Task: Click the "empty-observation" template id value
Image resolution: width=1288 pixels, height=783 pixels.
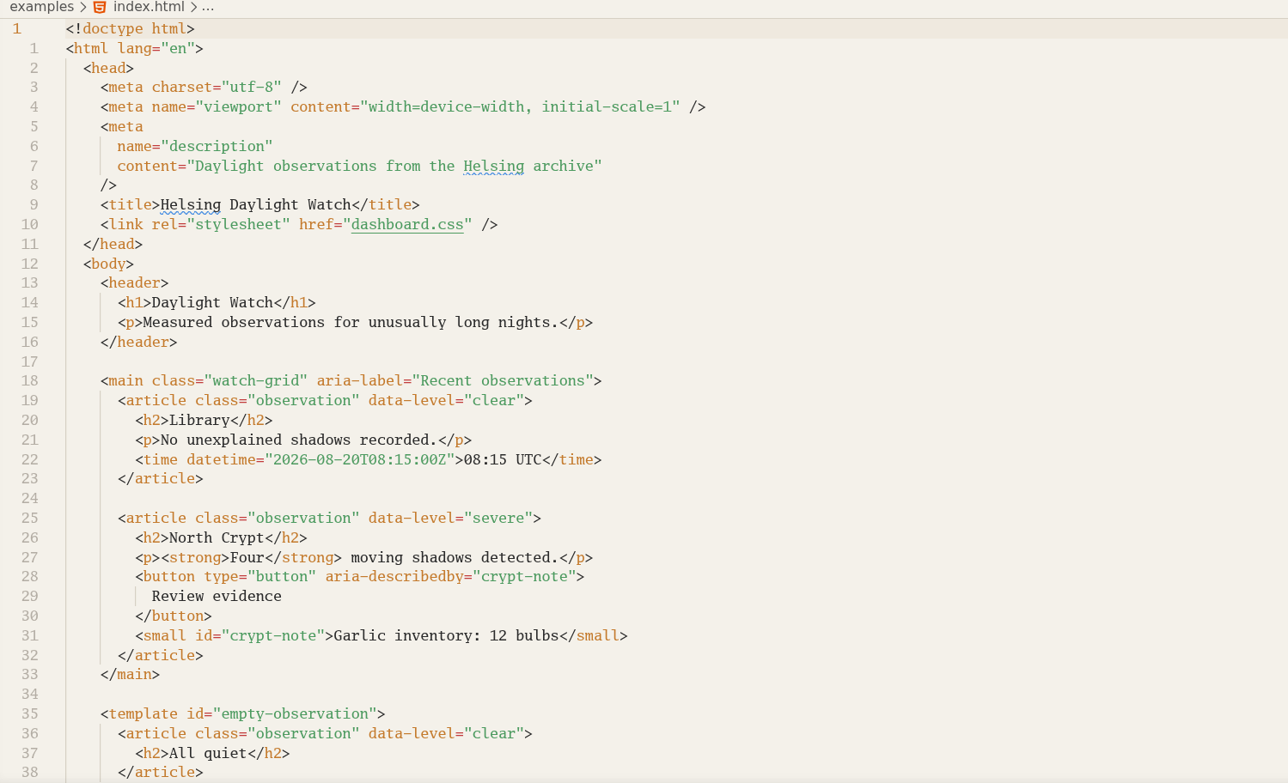Action: tap(295, 714)
